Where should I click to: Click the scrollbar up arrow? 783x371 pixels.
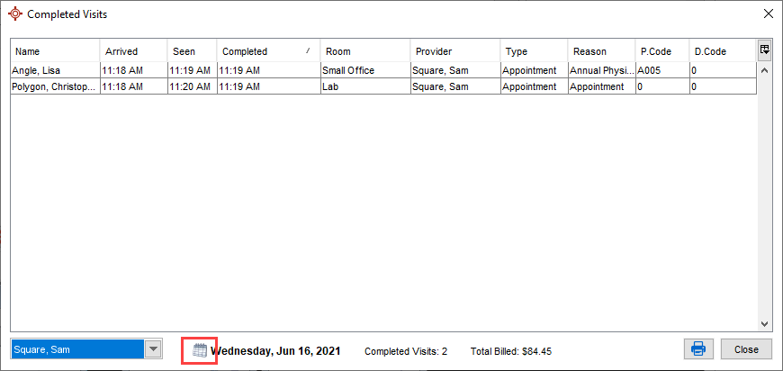pos(764,70)
